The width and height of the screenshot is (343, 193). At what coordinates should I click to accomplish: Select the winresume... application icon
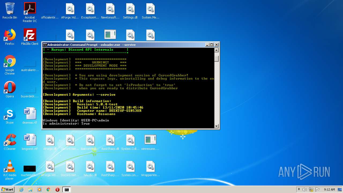pyautogui.click(x=150, y=142)
